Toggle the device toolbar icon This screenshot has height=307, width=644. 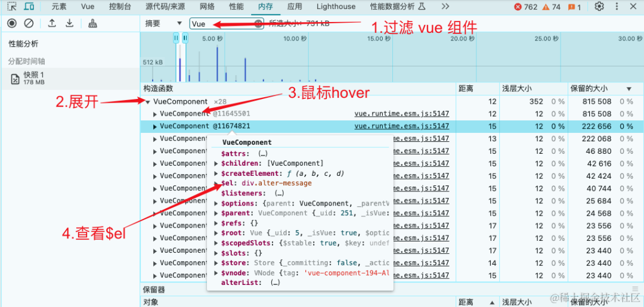[x=29, y=7]
